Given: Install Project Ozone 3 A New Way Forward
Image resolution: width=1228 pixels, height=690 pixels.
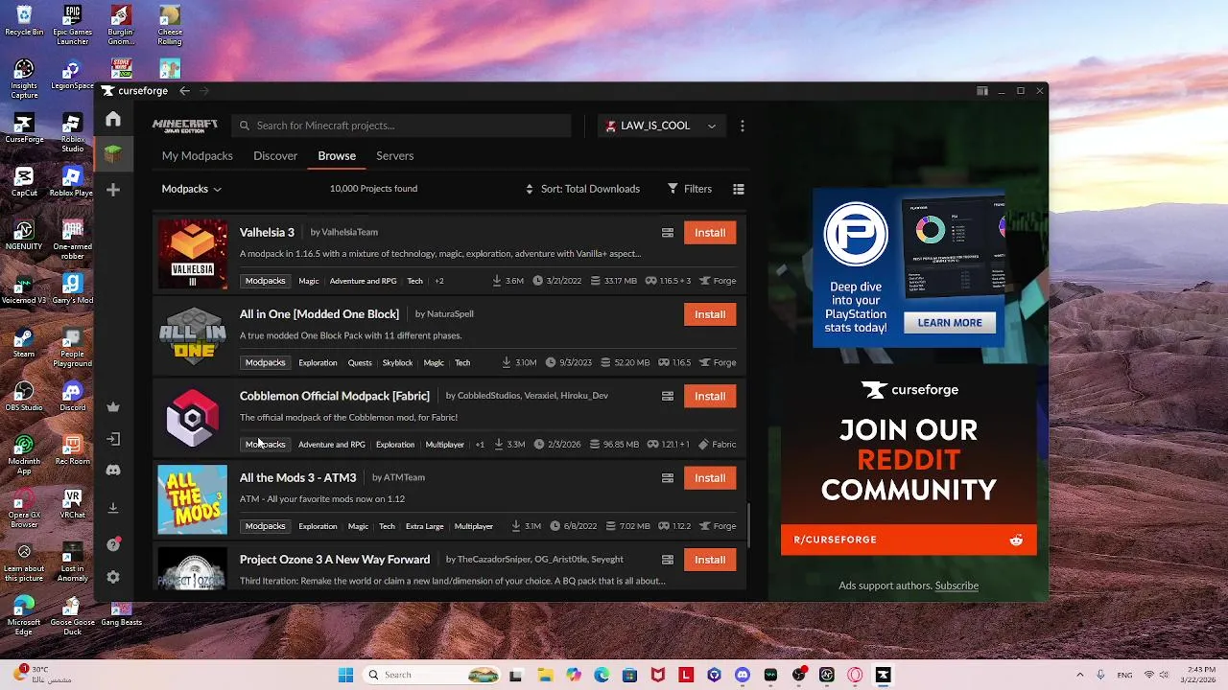Looking at the screenshot, I should pos(710,560).
